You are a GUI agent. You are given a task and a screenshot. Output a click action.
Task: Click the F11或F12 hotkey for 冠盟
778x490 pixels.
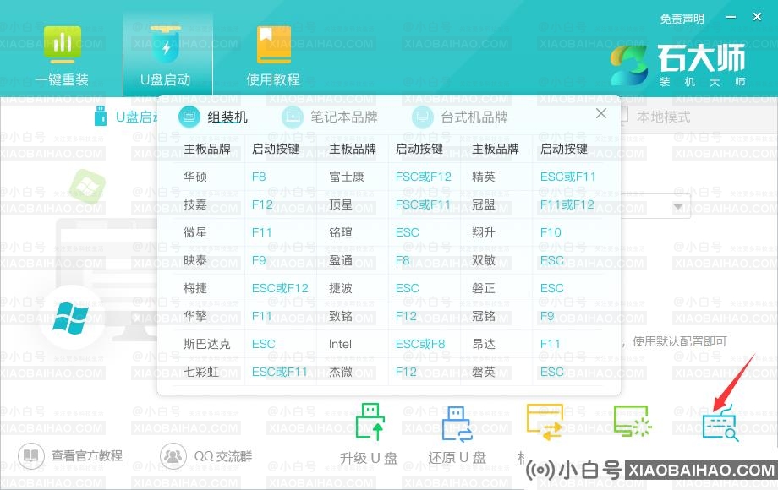pos(567,204)
